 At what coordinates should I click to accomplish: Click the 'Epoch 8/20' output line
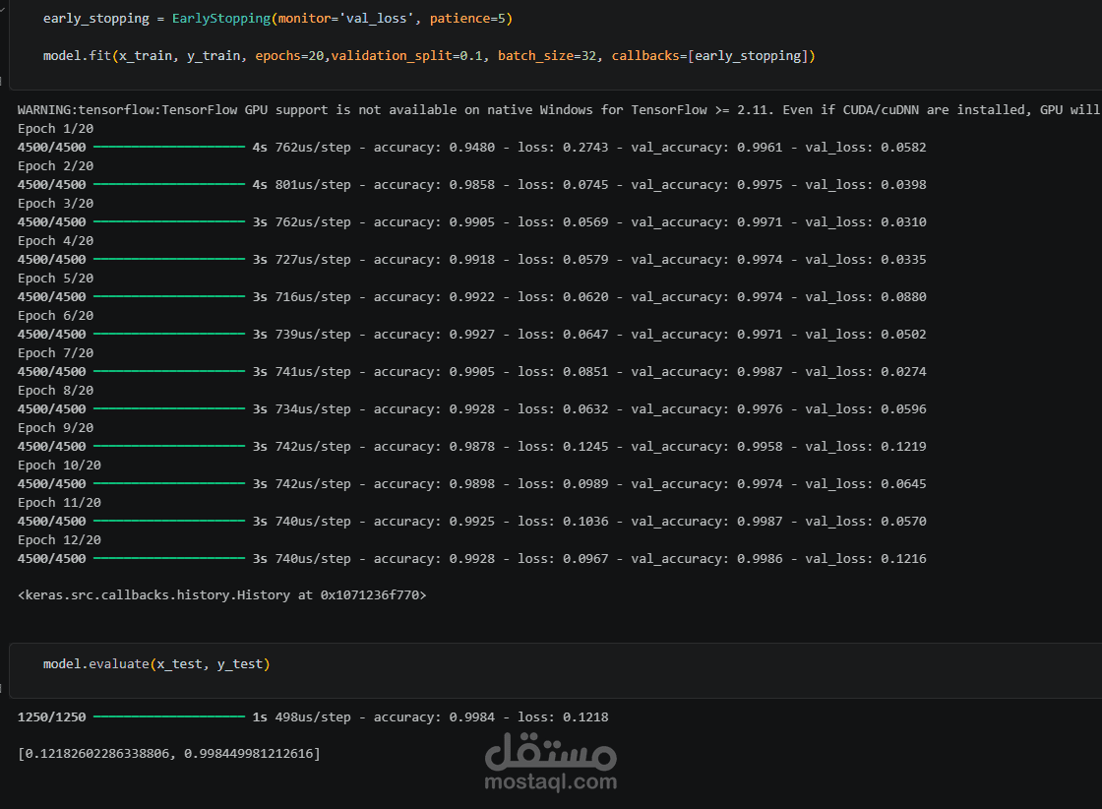tap(55, 390)
